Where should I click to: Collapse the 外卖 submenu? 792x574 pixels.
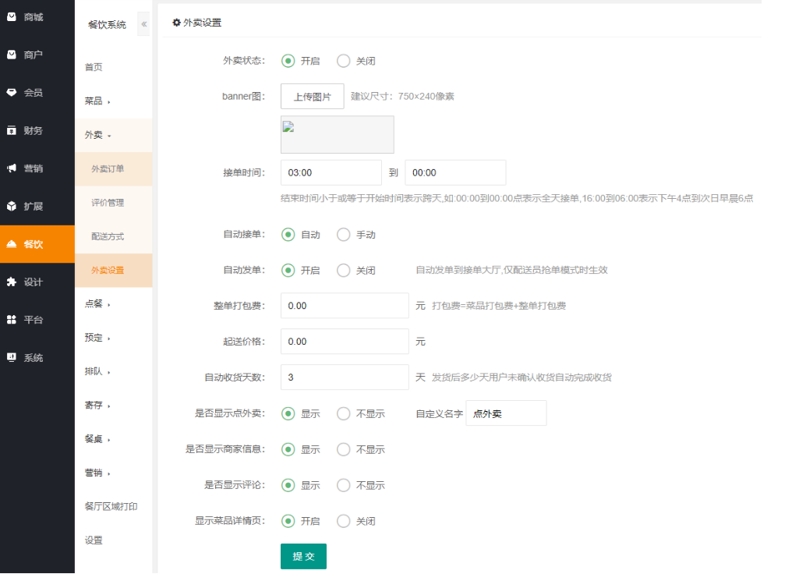[97, 135]
